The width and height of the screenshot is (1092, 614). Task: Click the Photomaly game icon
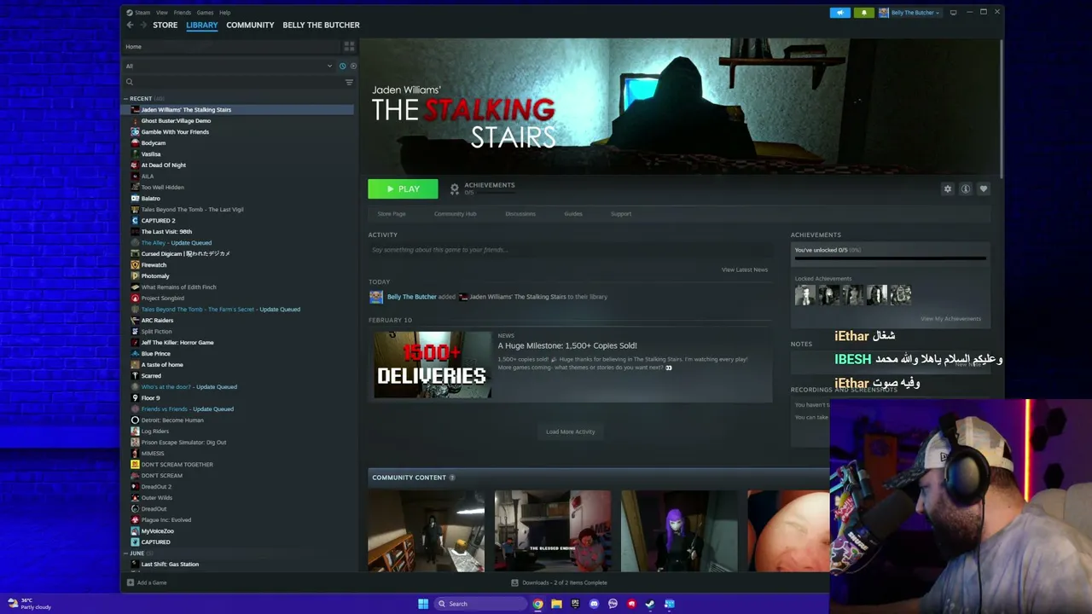click(135, 276)
